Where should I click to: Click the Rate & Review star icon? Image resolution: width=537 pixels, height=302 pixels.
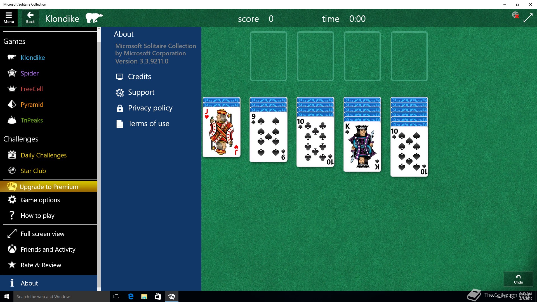[12, 264]
